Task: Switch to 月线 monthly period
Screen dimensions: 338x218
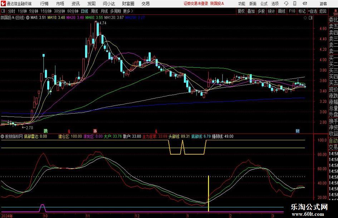Action: point(104,11)
